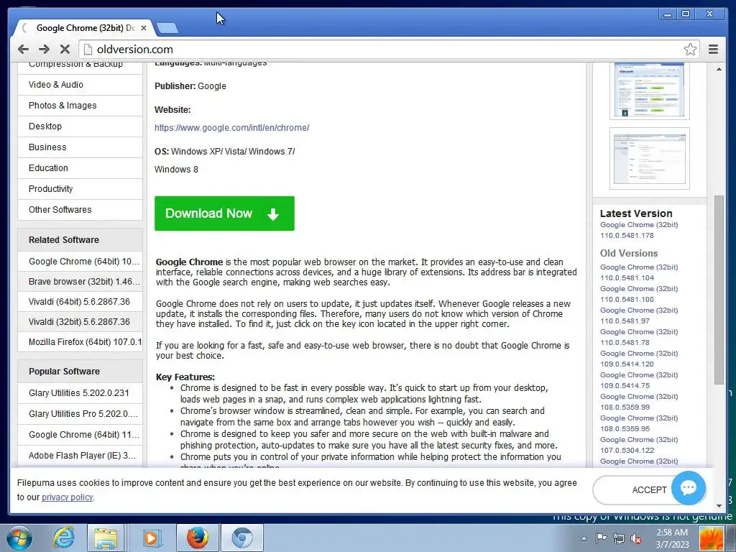Click the vertical scrollbar thumb
736x552 pixels.
tap(719, 290)
